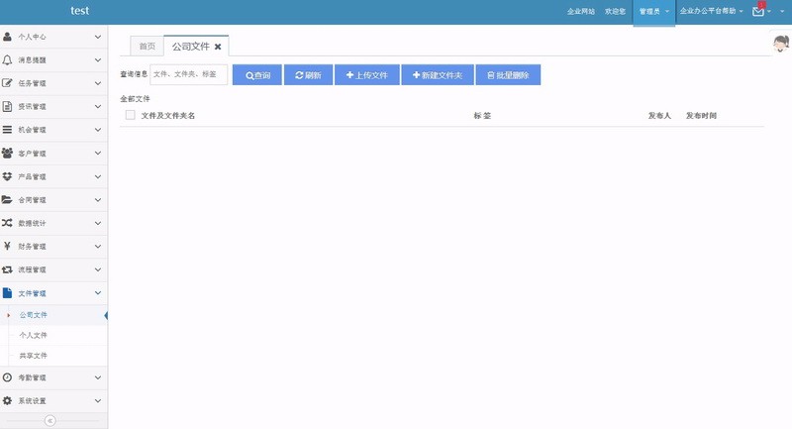Image resolution: width=792 pixels, height=429 pixels.
Task: Close the 公司文件 tab with its X
Action: (218, 47)
